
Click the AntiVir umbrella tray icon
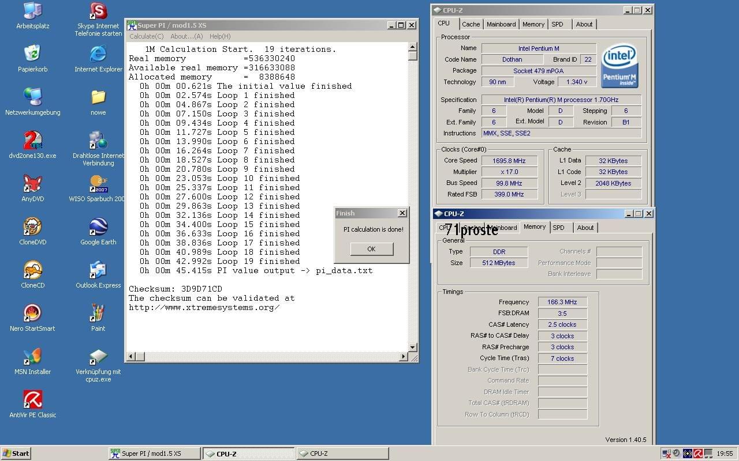(x=698, y=454)
